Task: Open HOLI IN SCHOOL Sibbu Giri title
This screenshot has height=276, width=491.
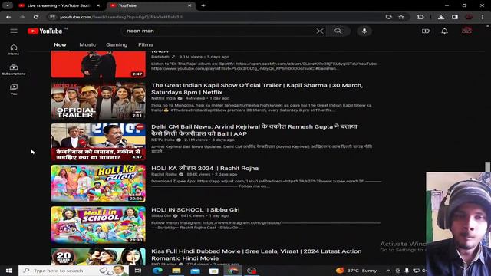Action: pos(196,209)
